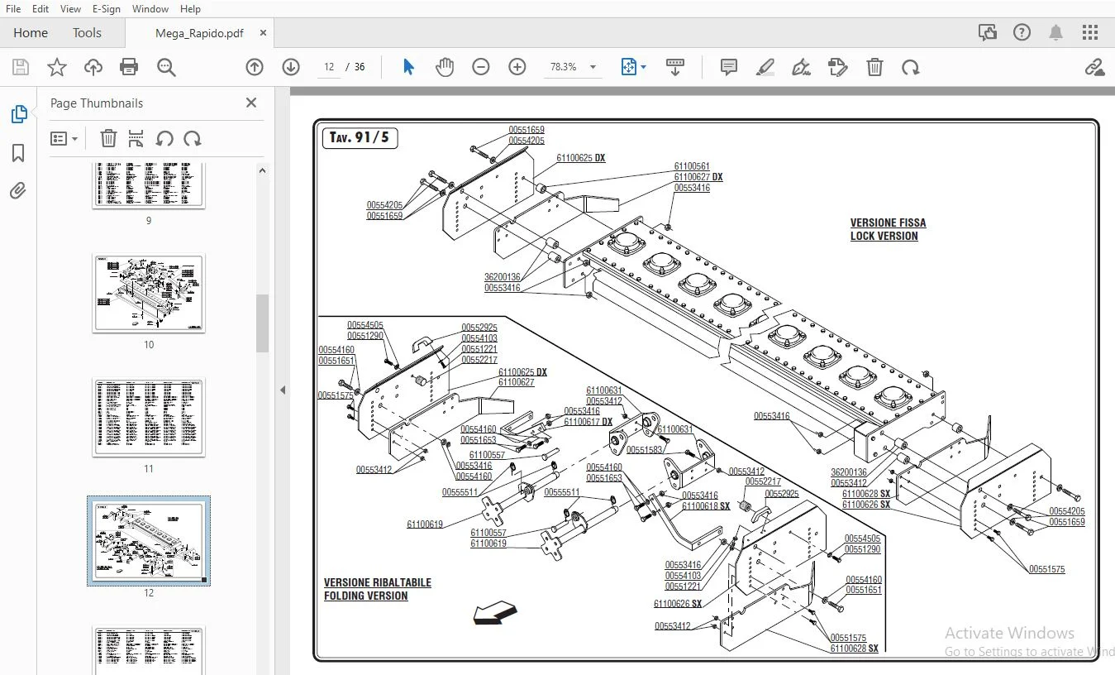The height and width of the screenshot is (675, 1115).
Task: Open the Attachments paperclip pane
Action: click(18, 191)
